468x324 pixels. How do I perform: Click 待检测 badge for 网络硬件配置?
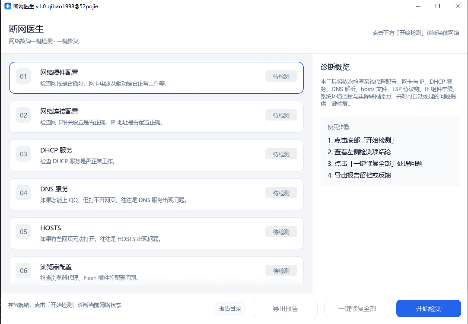click(x=281, y=76)
